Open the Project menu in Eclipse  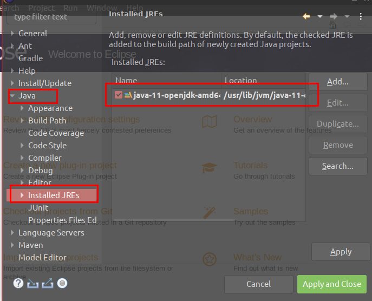(x=41, y=8)
